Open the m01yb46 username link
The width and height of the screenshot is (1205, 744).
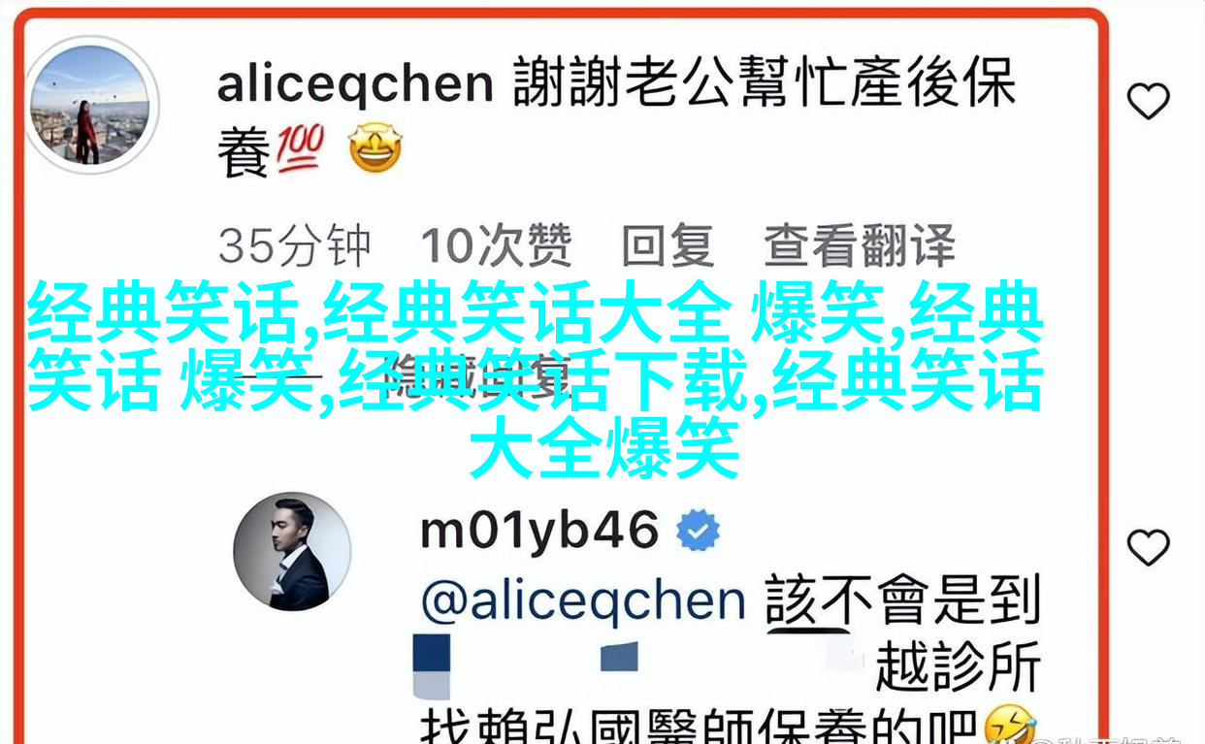coord(539,532)
